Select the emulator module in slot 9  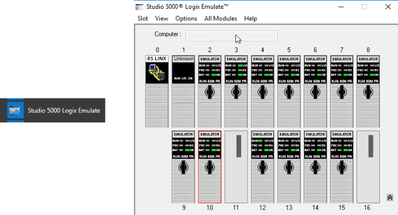183,167
